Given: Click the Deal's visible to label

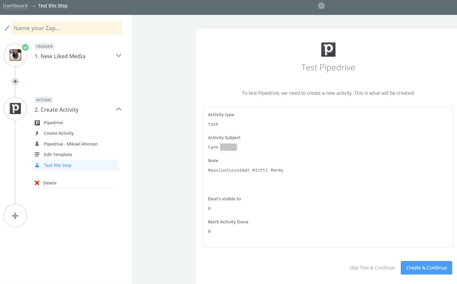Looking at the screenshot, I should (224, 199).
